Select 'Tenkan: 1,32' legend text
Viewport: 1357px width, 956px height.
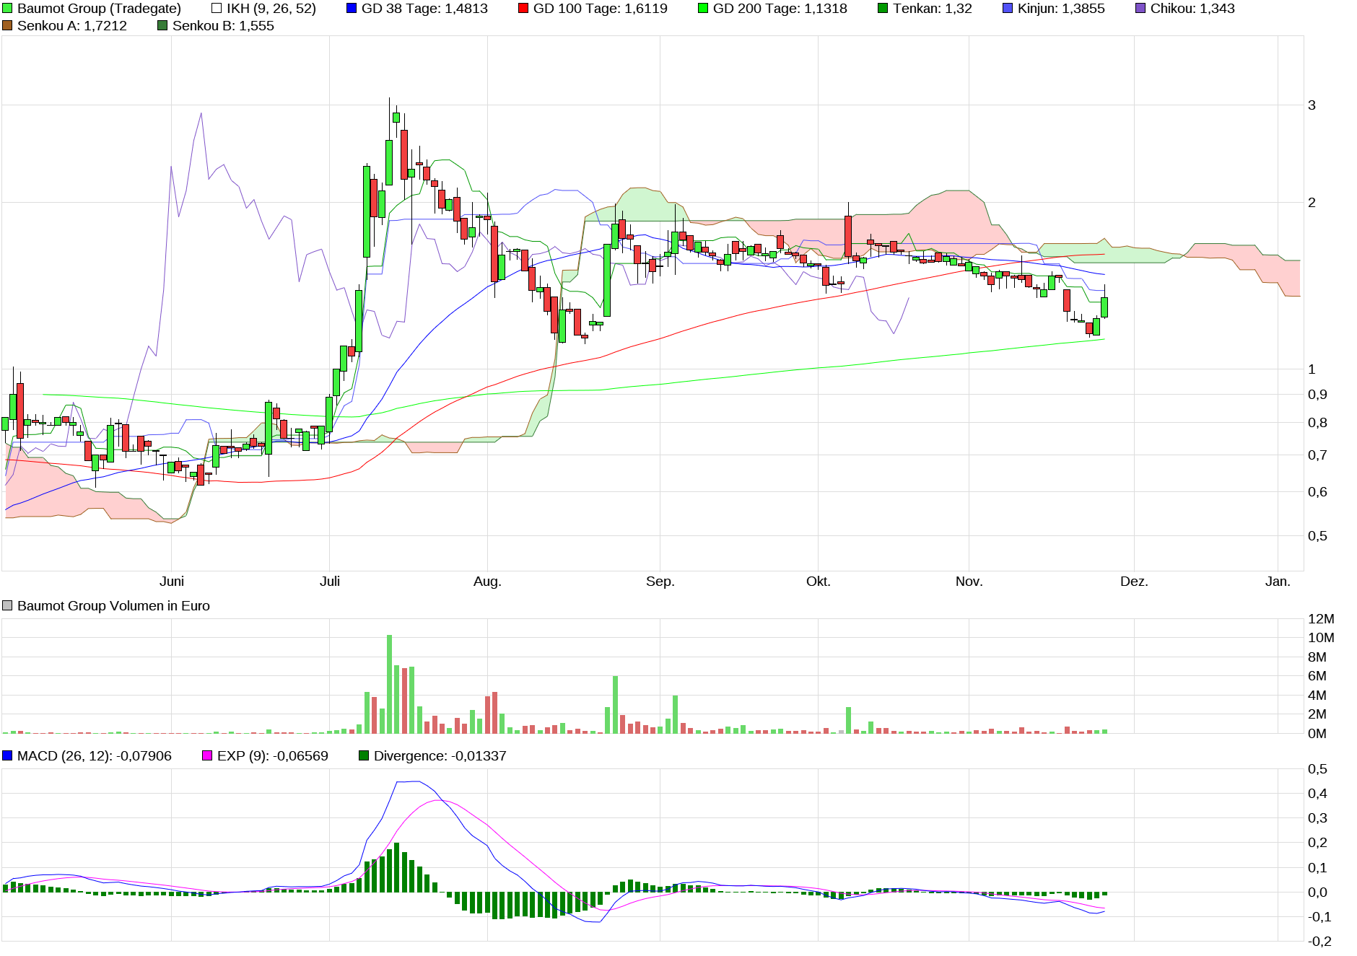click(933, 9)
